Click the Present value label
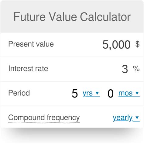 (31, 44)
